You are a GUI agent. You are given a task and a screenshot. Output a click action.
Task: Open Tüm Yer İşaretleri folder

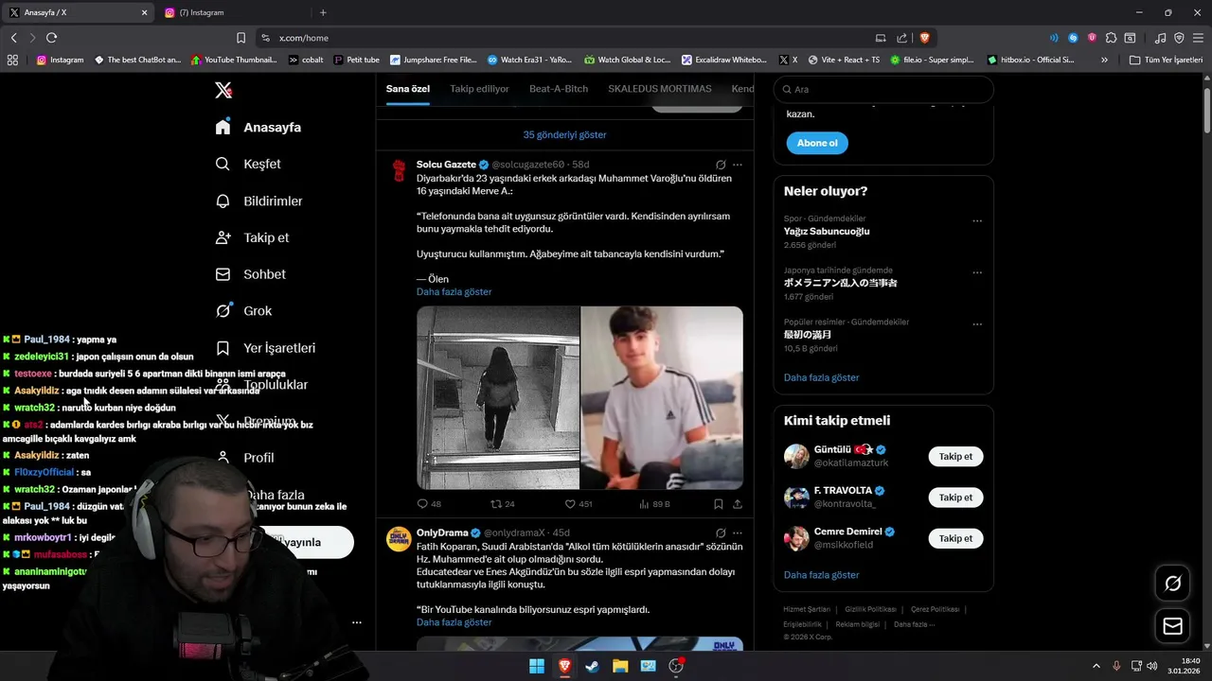pos(1167,60)
